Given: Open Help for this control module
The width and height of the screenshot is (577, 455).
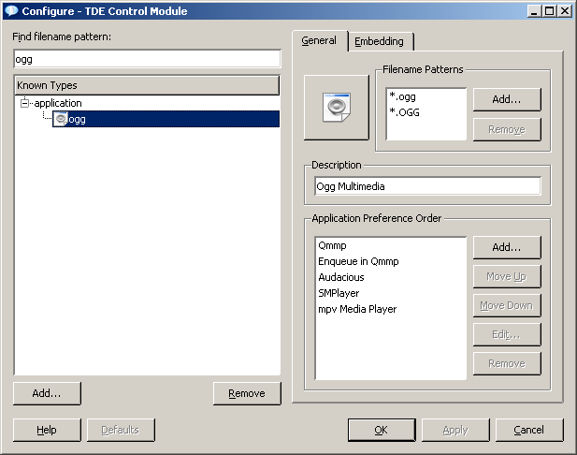Looking at the screenshot, I should (x=47, y=430).
